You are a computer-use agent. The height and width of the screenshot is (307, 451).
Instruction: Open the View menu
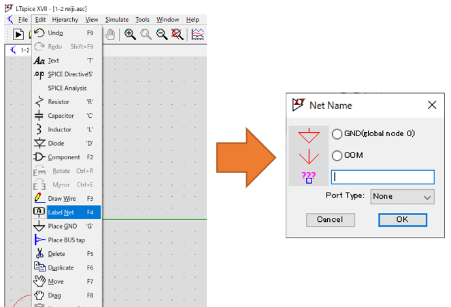coord(91,20)
